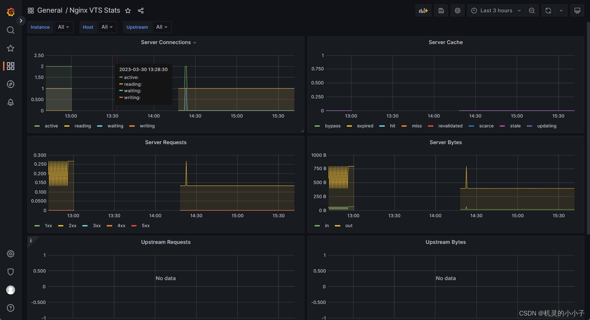Image resolution: width=590 pixels, height=320 pixels.
Task: Open the Dashboards grid icon in sidebar
Action: [x=11, y=66]
